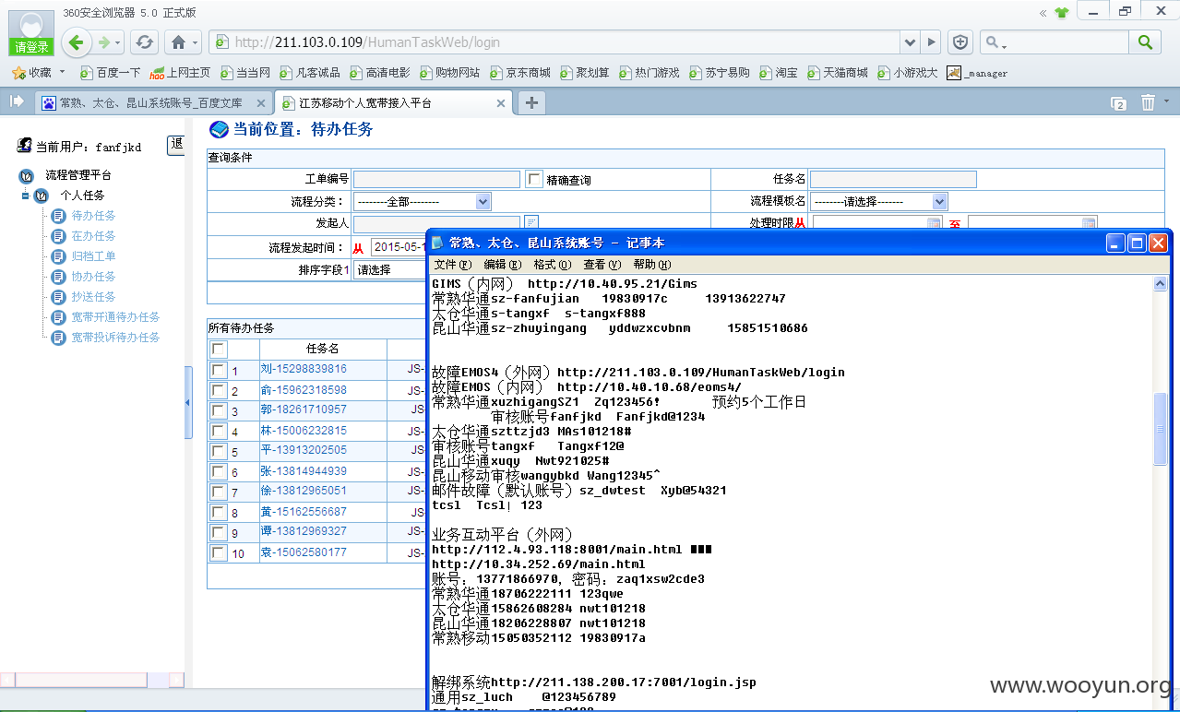The height and width of the screenshot is (712, 1180).
Task: Click the 任务名 input field
Action: point(893,180)
